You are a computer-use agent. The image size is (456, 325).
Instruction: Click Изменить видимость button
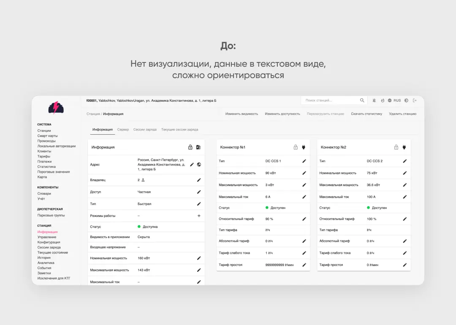coord(242,114)
